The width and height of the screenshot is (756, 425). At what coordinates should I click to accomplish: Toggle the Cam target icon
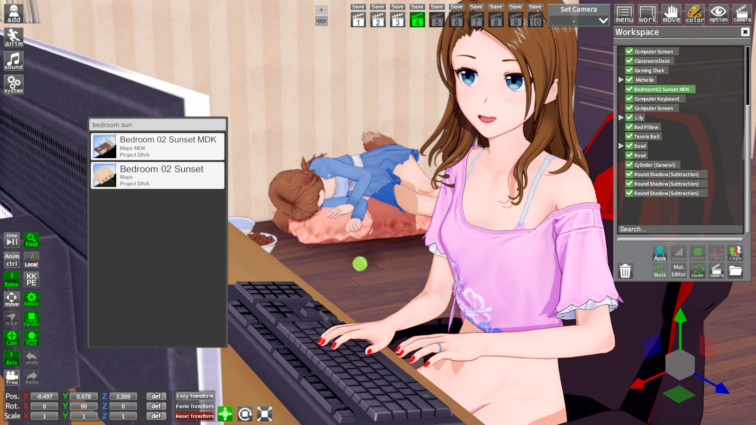pos(12,338)
